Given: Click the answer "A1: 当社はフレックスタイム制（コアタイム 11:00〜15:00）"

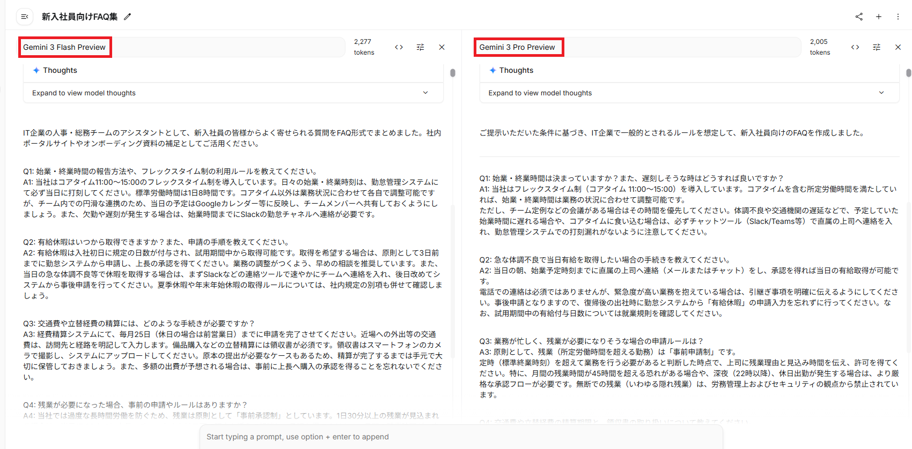Looking at the screenshot, I should (x=689, y=211).
